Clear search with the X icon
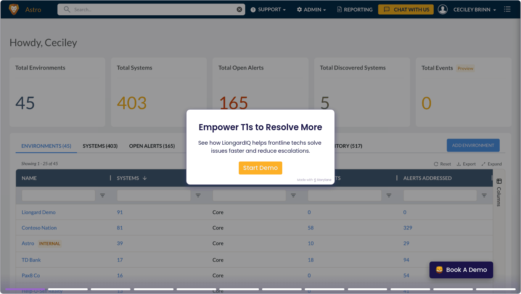This screenshot has width=521, height=294. (239, 10)
